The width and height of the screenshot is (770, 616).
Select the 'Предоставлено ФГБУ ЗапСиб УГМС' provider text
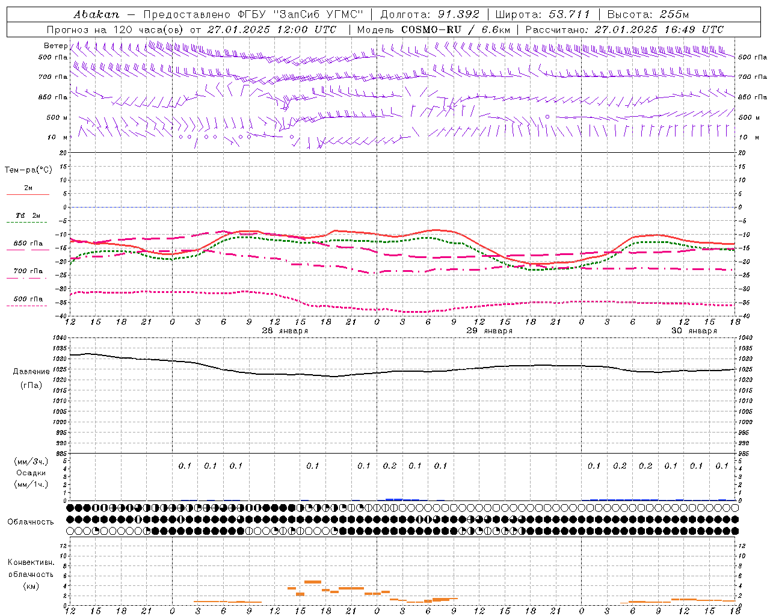click(x=253, y=14)
